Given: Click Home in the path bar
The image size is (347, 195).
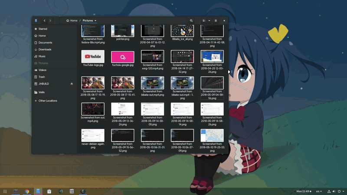Looking at the screenshot, I should pos(72,20).
